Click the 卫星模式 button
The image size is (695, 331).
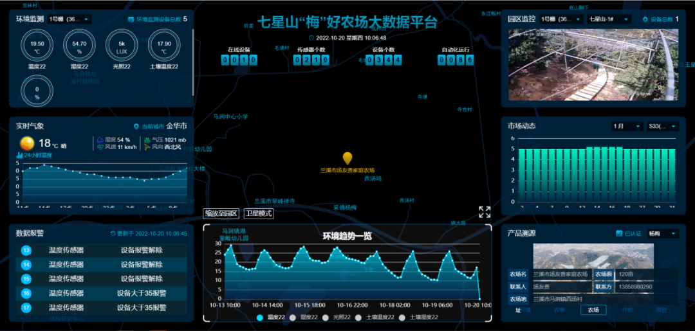pyautogui.click(x=259, y=213)
